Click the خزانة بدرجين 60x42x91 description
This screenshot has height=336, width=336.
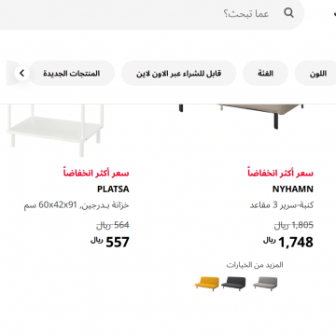[x=77, y=205]
